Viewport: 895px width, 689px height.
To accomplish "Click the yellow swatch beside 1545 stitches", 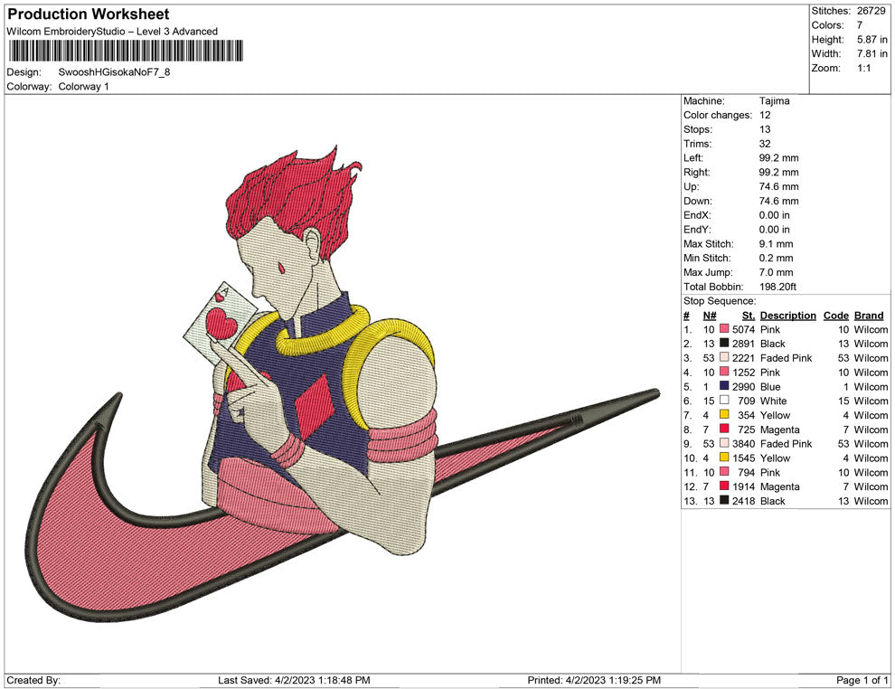I will click(x=724, y=458).
